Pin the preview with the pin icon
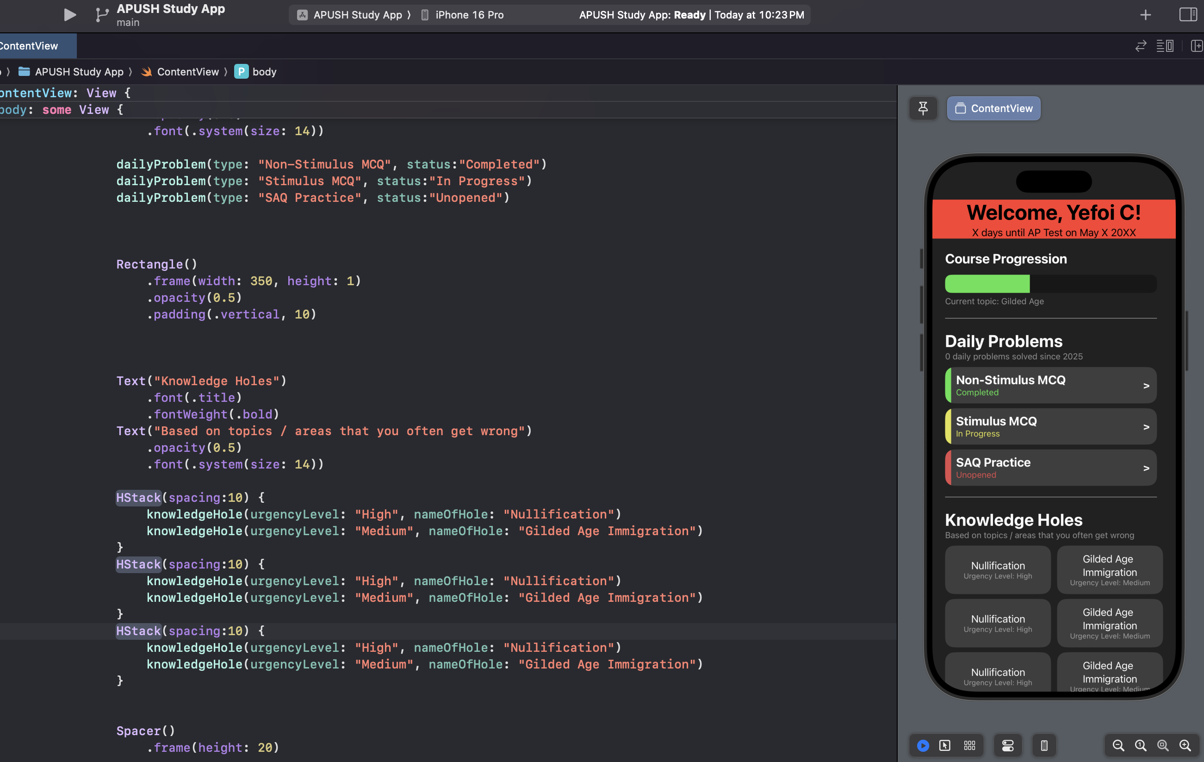The height and width of the screenshot is (762, 1204). tap(923, 108)
